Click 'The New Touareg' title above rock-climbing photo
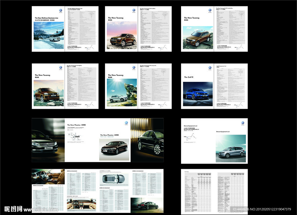The height and width of the screenshot is (215, 297). 192,18
